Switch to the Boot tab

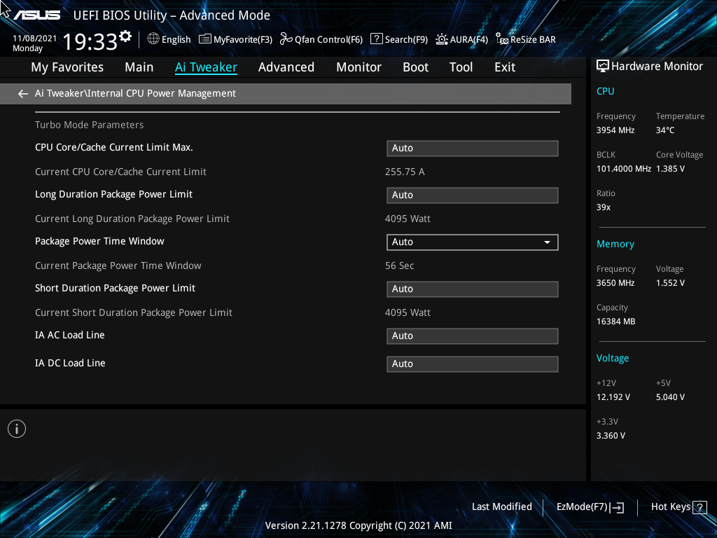416,67
